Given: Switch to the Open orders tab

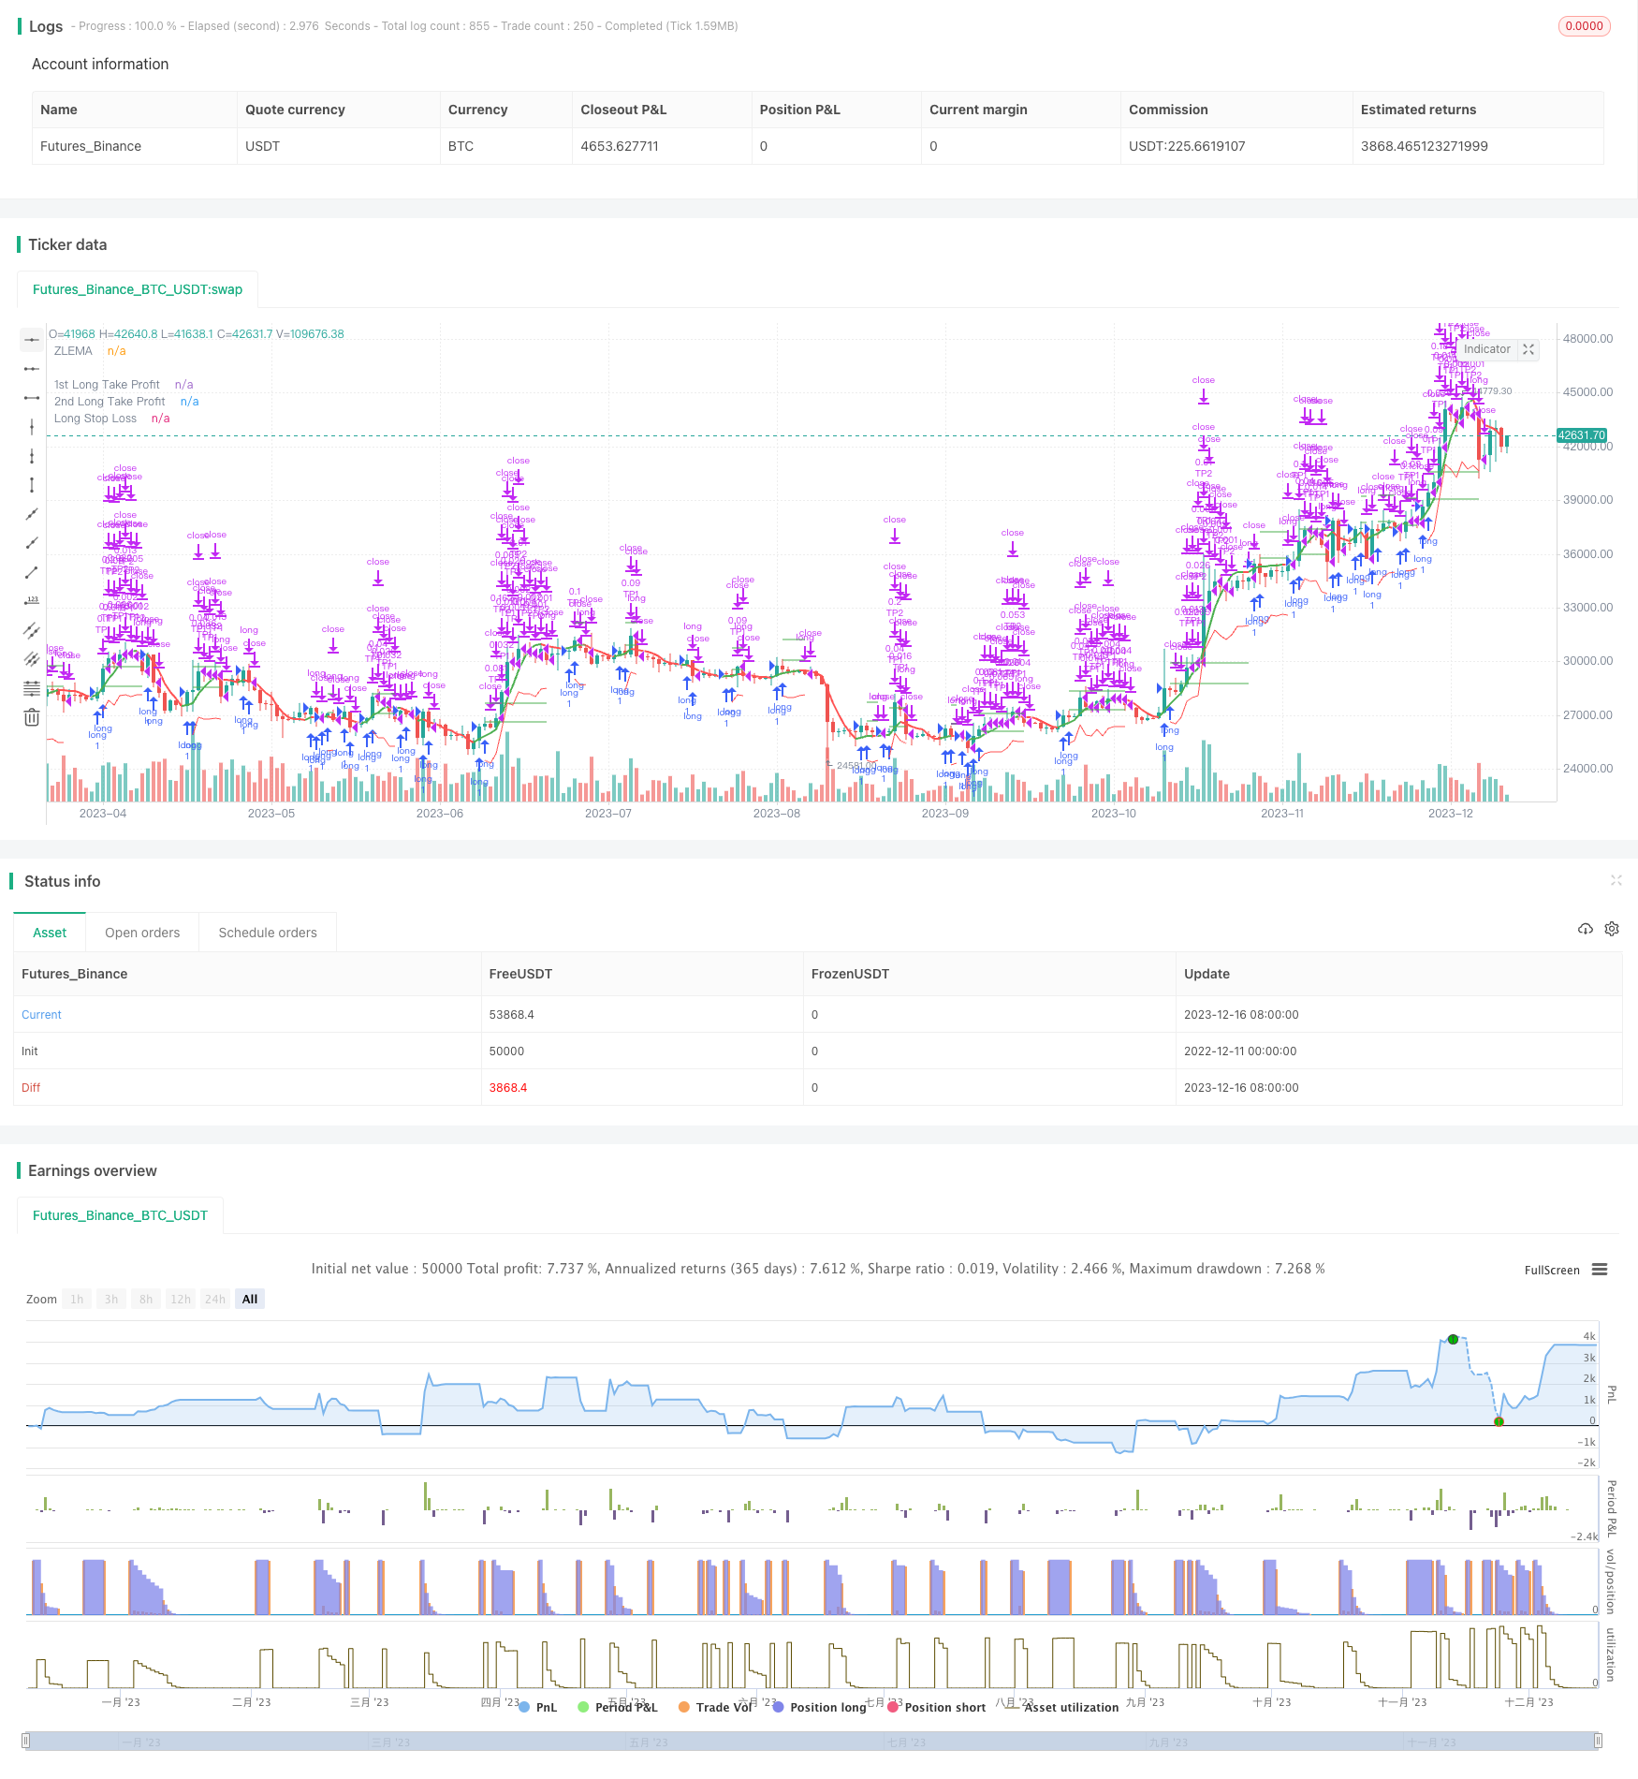Looking at the screenshot, I should [x=142, y=933].
